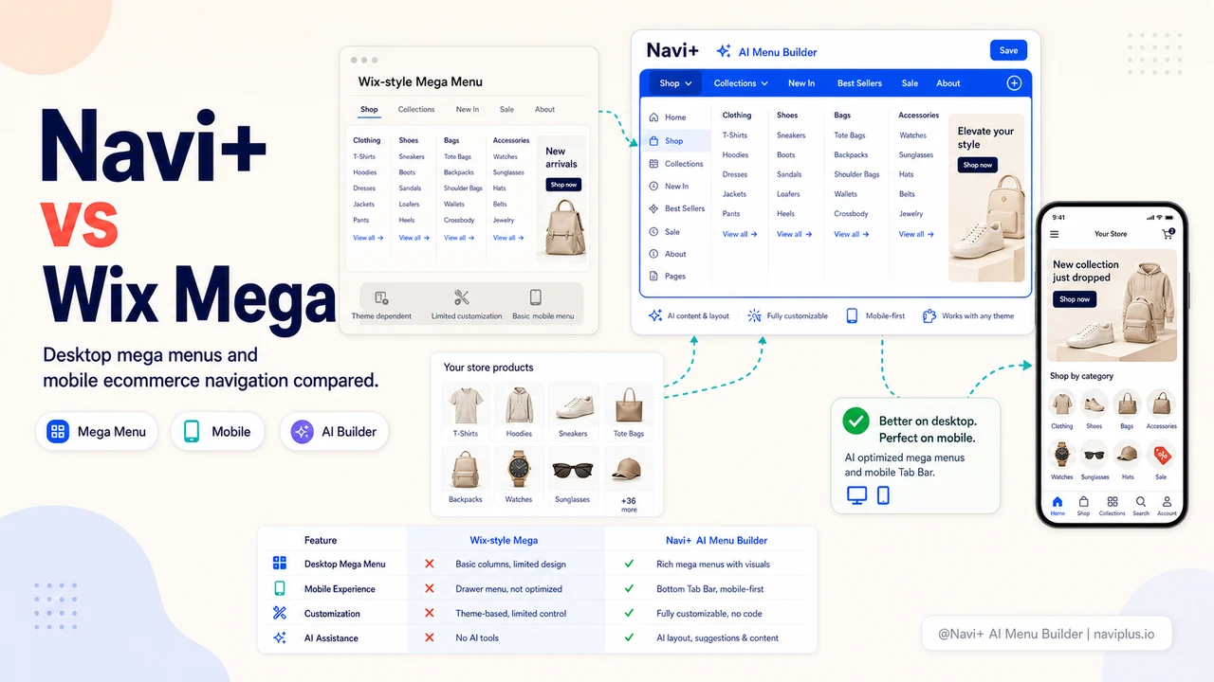The image size is (1214, 682).
Task: Click Shop now under Elevate your style
Action: [x=977, y=165]
